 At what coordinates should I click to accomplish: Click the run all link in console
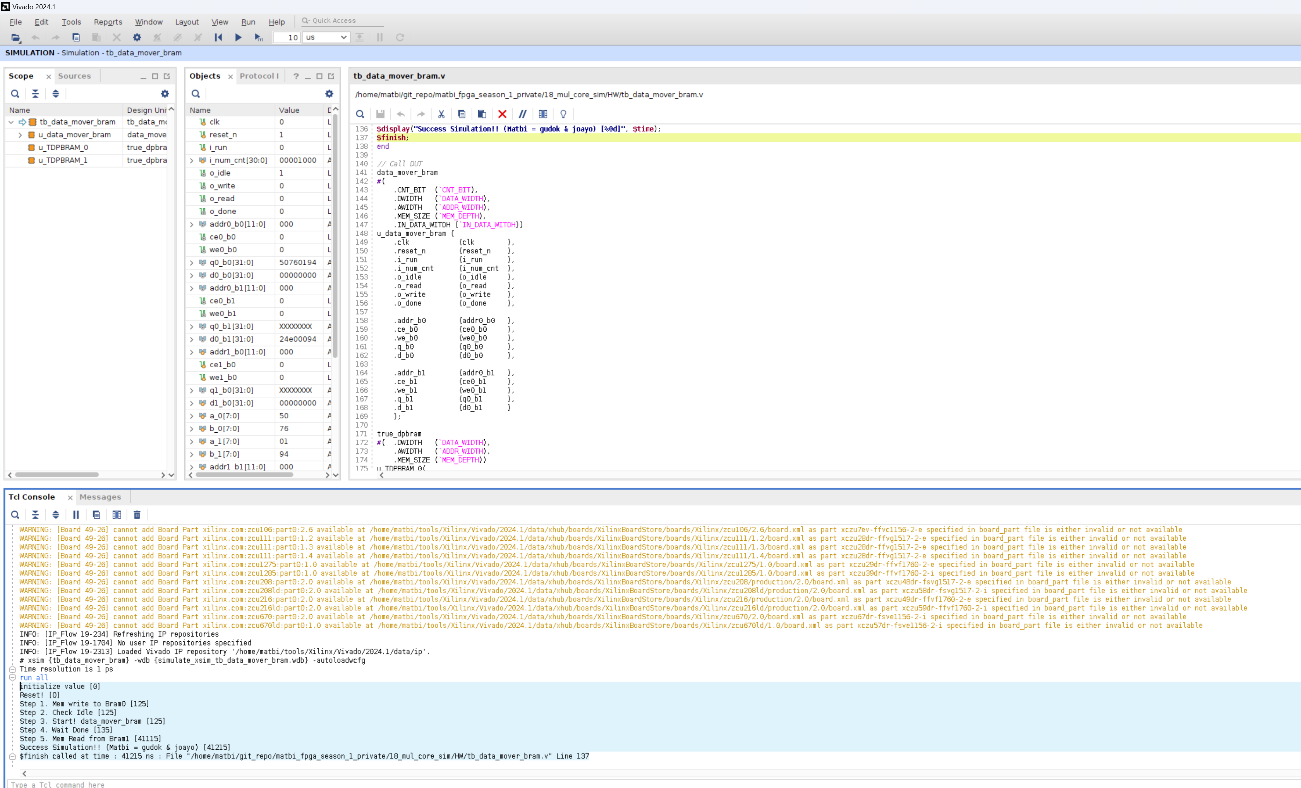click(x=34, y=678)
